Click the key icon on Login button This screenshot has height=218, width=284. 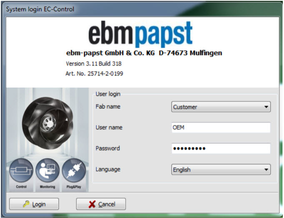click(x=26, y=204)
